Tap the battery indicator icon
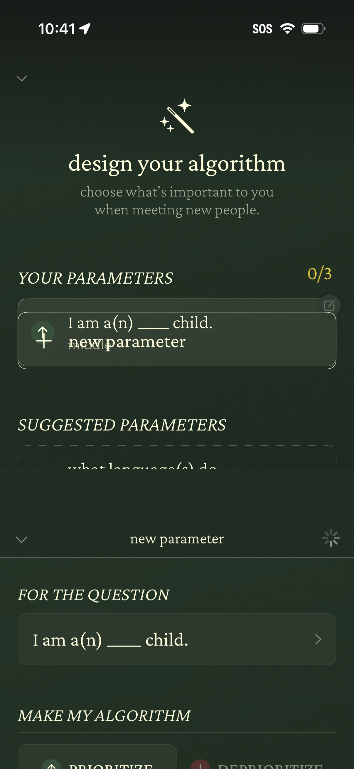The image size is (354, 769). point(313,29)
